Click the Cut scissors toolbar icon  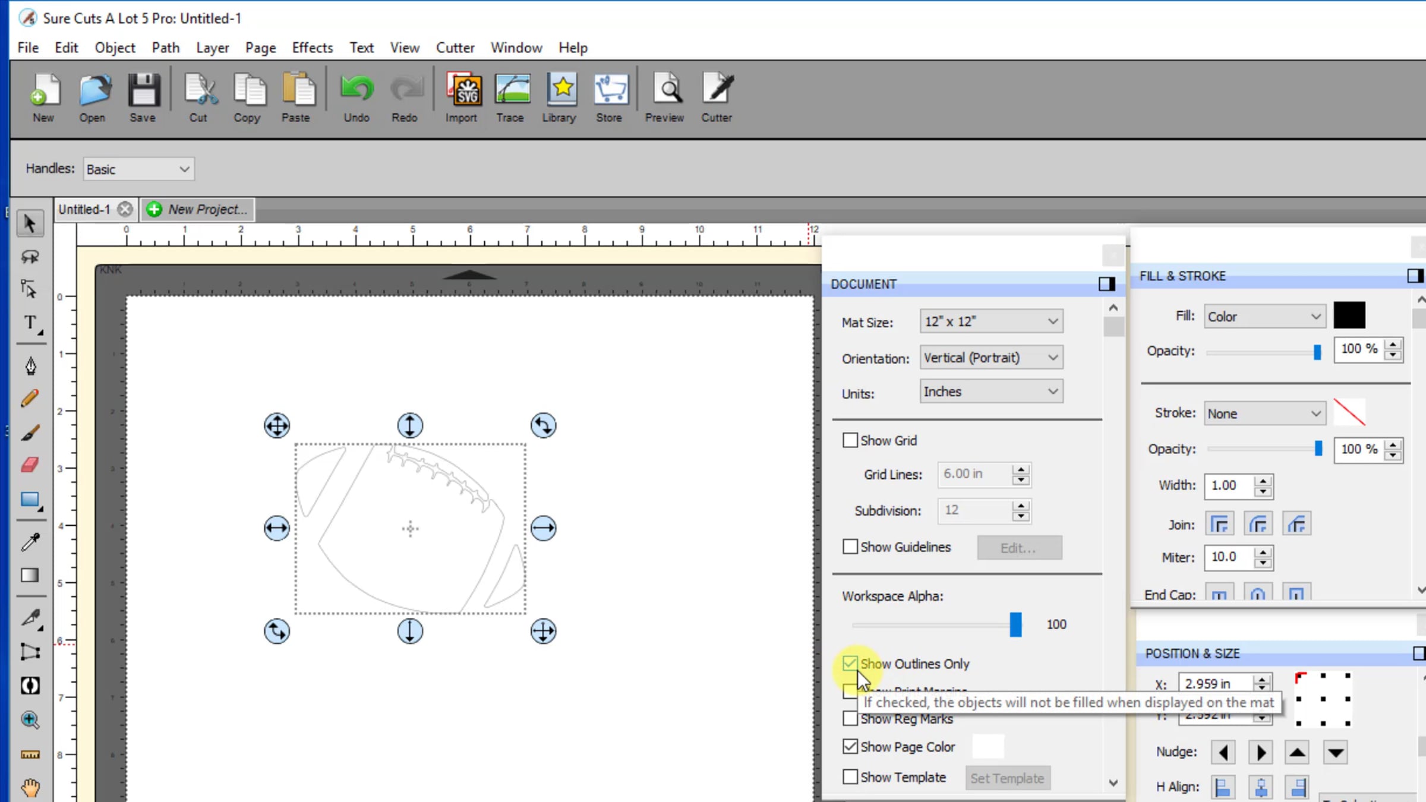199,97
